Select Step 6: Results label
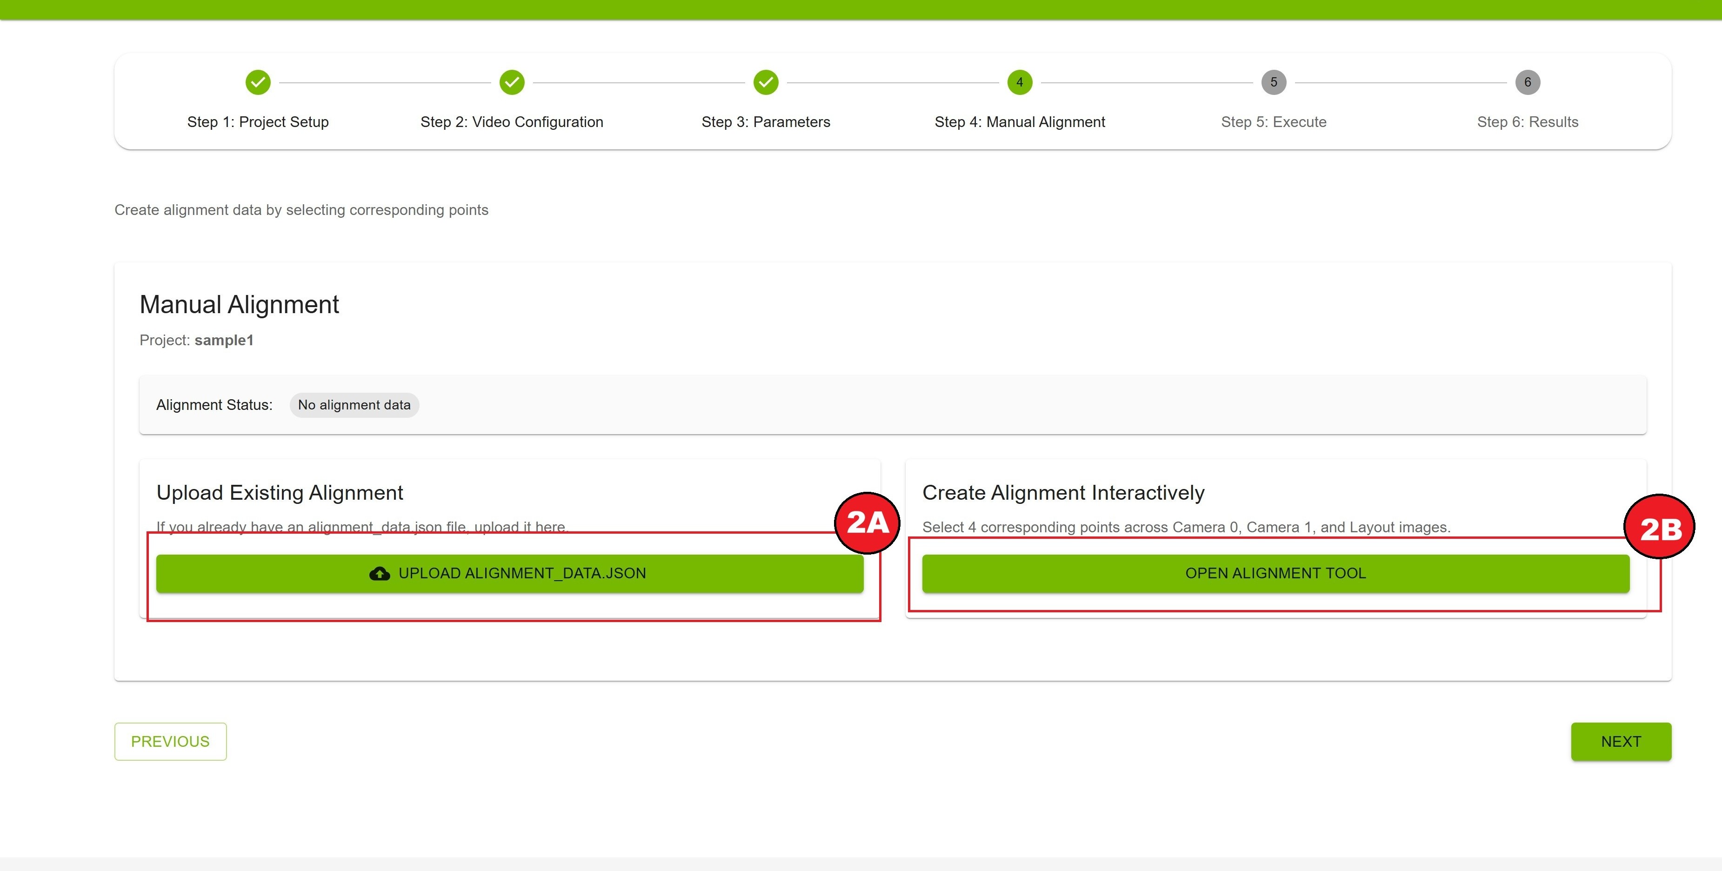 point(1528,121)
